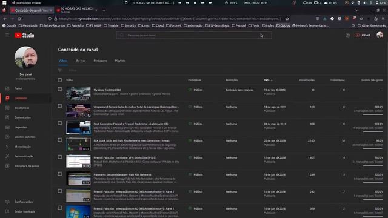Open Estatísticas analytics in sidebar
The height and width of the screenshot is (218, 388).
(22, 108)
